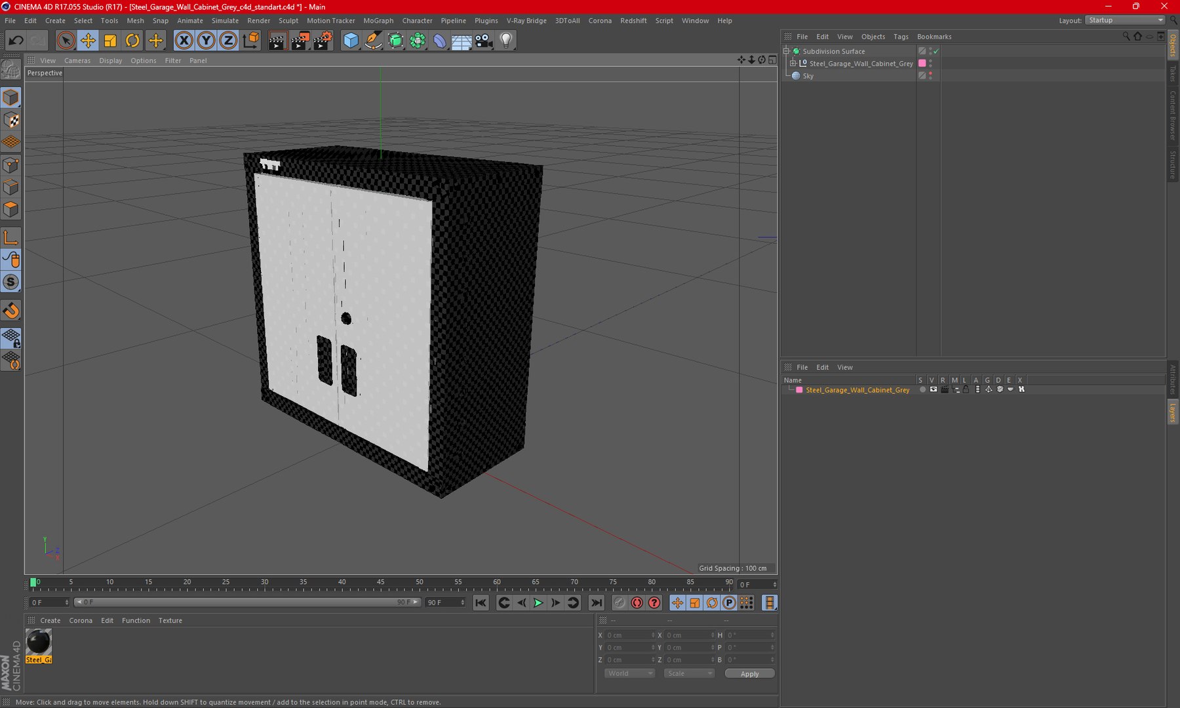The image size is (1180, 708).
Task: Select the Sky object in Object Manager
Action: click(x=808, y=76)
